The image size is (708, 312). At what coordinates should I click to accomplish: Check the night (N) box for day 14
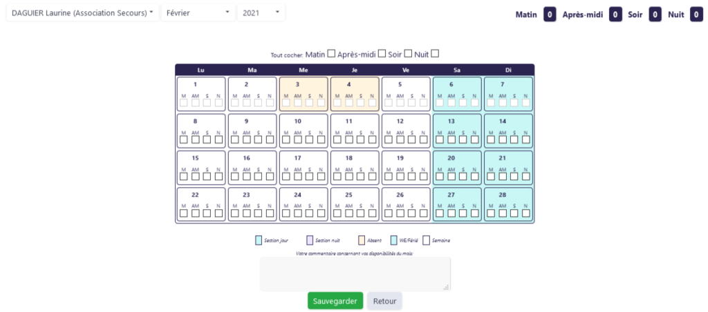525,139
